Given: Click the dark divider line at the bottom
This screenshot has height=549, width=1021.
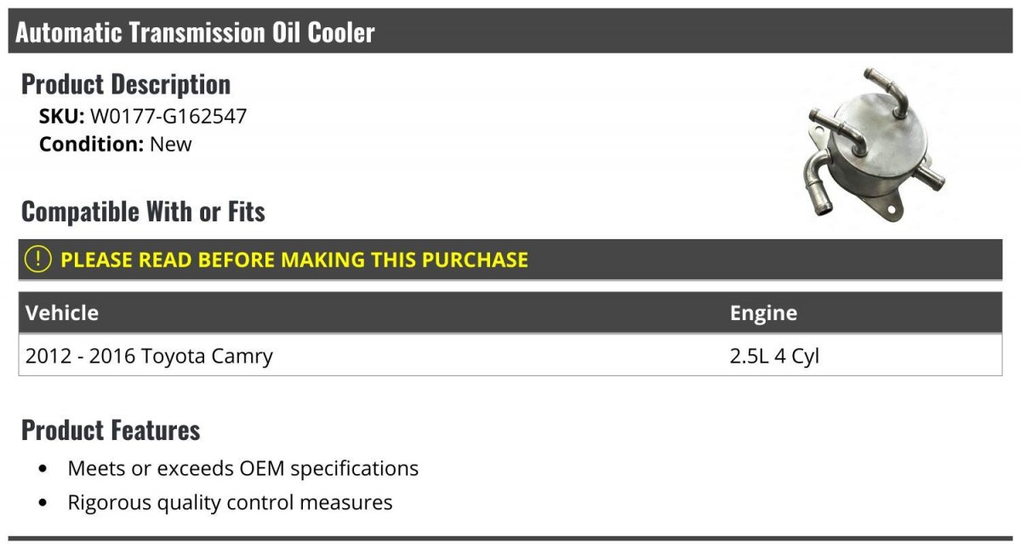Looking at the screenshot, I should pos(510,538).
